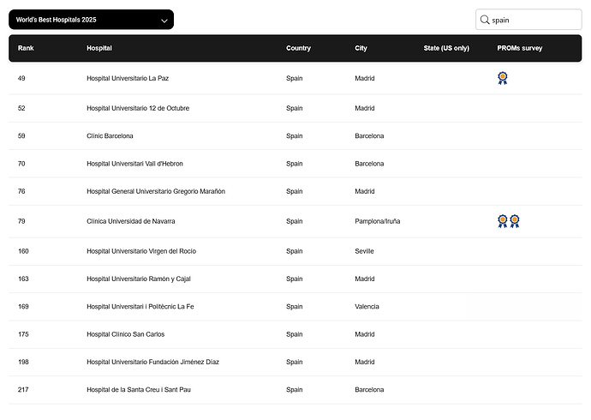Viewport: 591px width, 420px height.
Task: Click rank number 160
Action: point(23,251)
